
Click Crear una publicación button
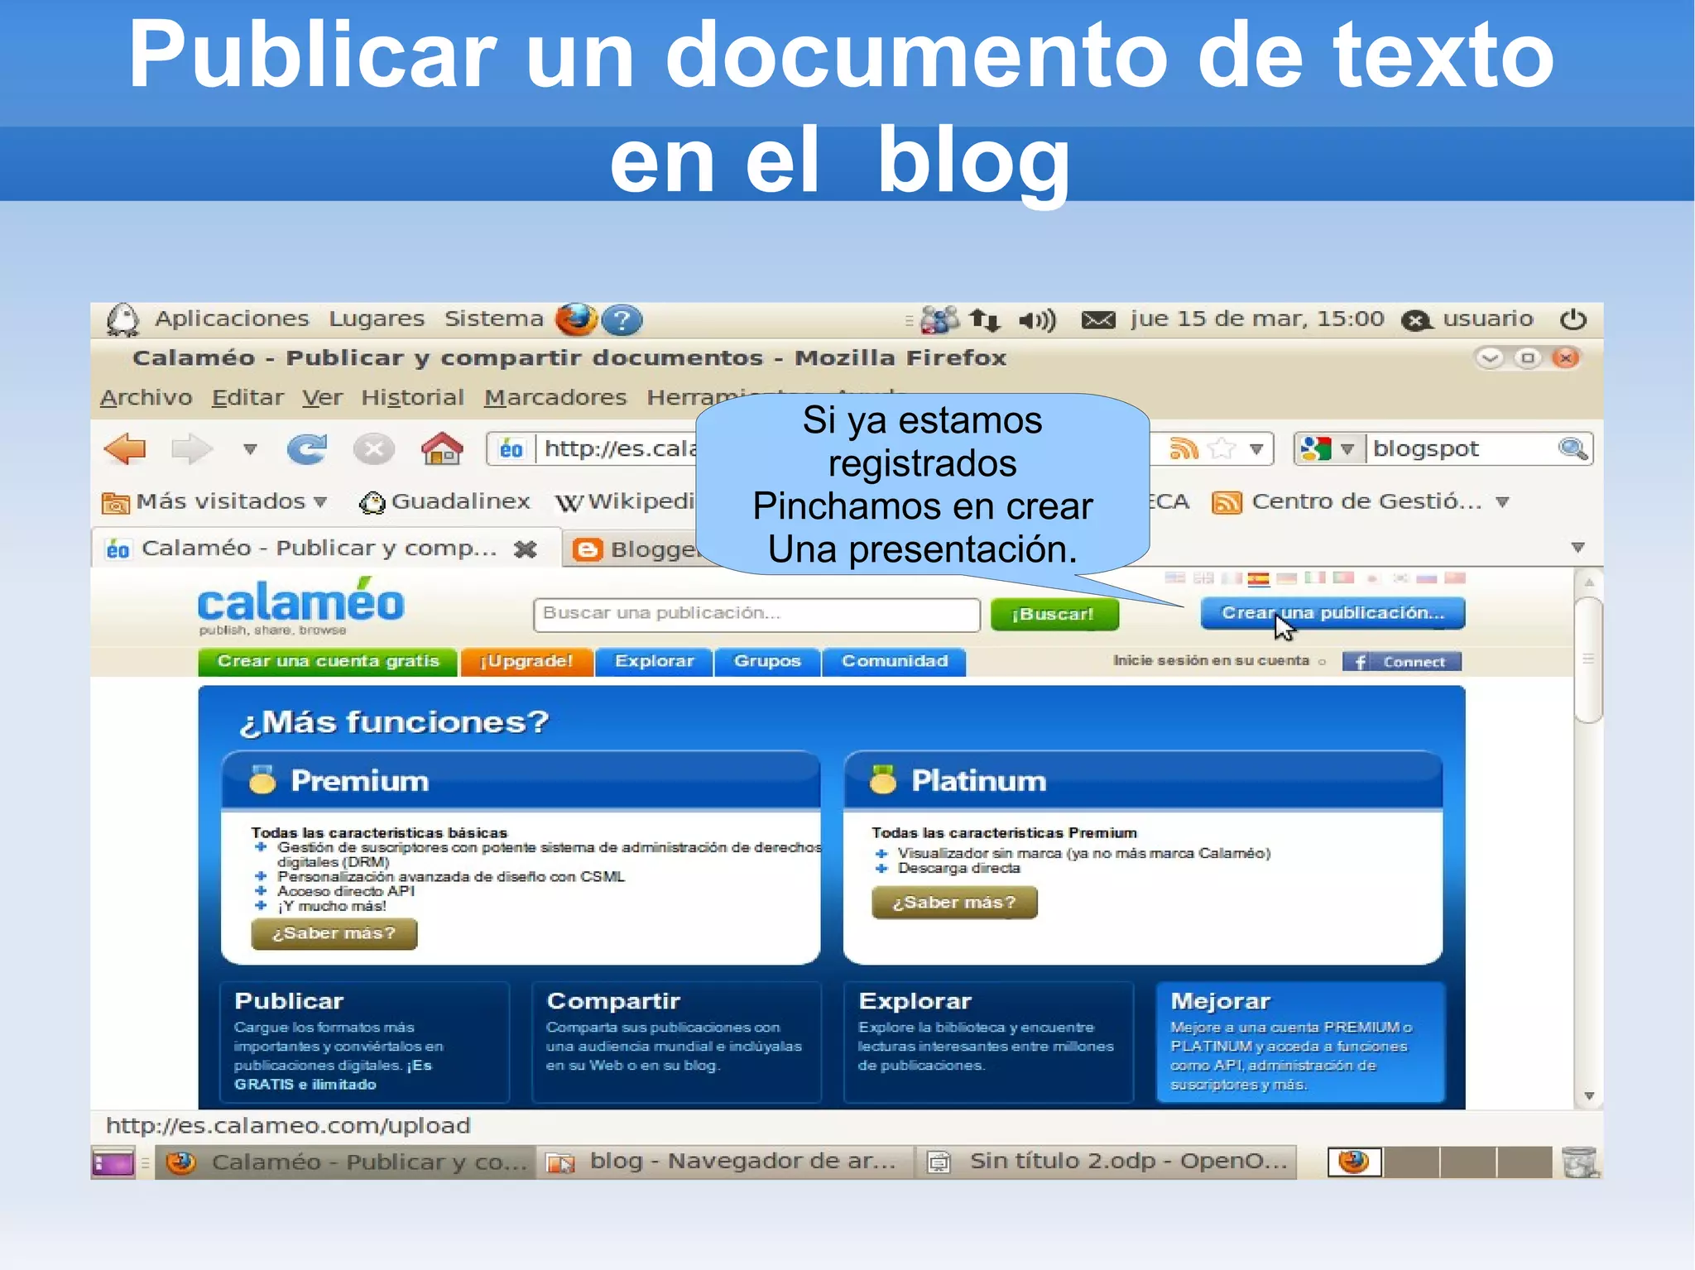coord(1332,613)
